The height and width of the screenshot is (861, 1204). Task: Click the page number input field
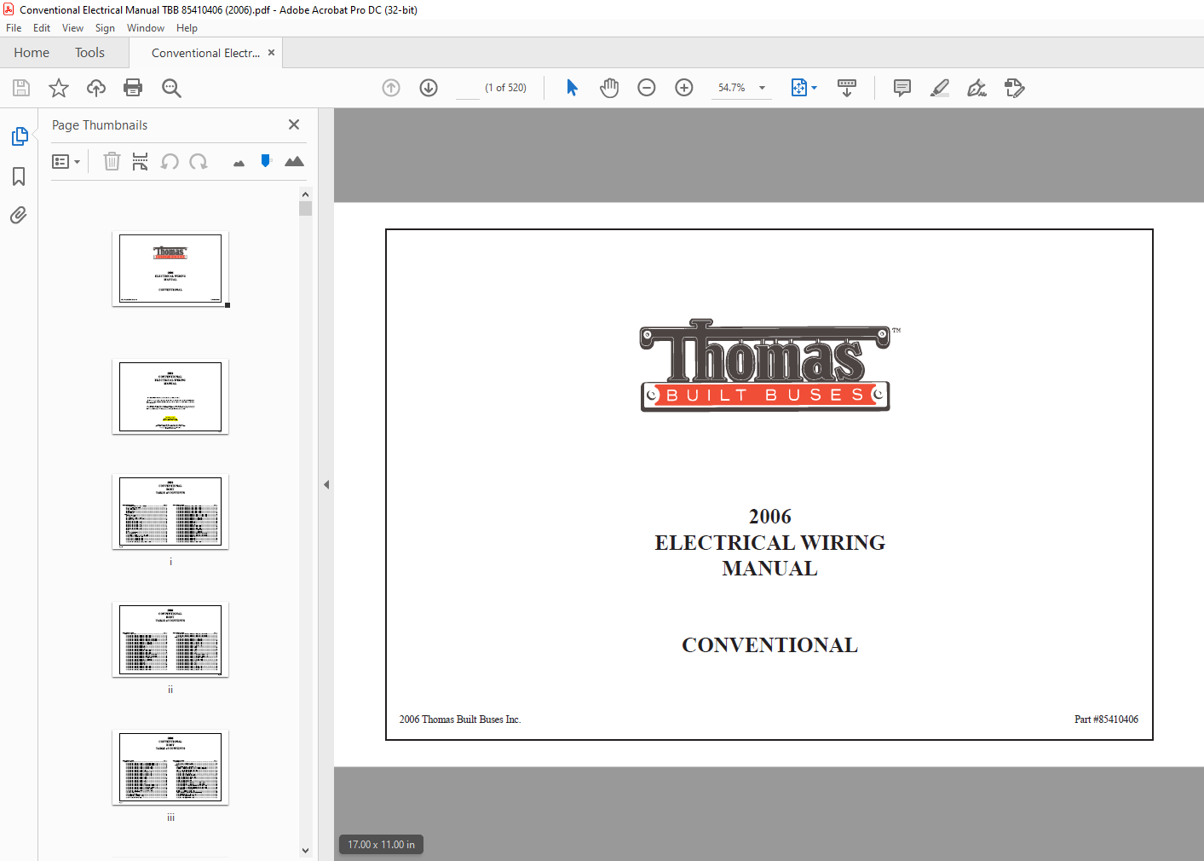point(468,88)
